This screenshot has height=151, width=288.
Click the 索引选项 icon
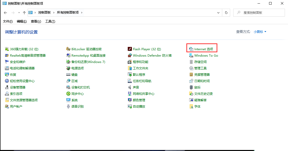point(7,94)
